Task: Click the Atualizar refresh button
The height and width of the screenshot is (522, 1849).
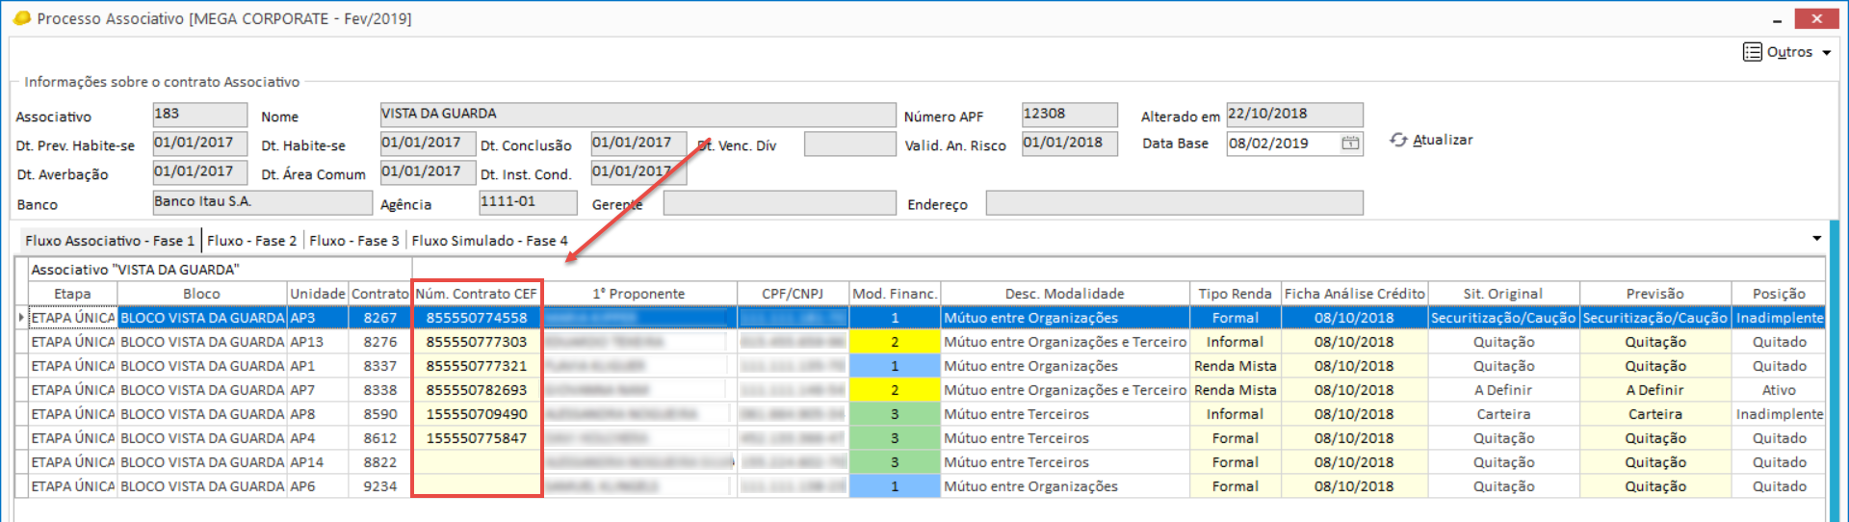Action: (1431, 141)
